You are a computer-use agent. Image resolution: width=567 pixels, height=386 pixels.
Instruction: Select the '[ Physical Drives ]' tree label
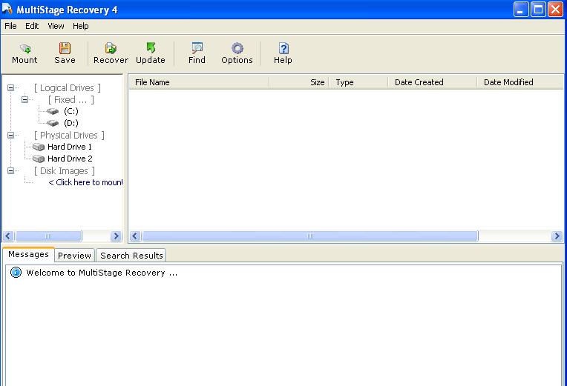point(69,135)
